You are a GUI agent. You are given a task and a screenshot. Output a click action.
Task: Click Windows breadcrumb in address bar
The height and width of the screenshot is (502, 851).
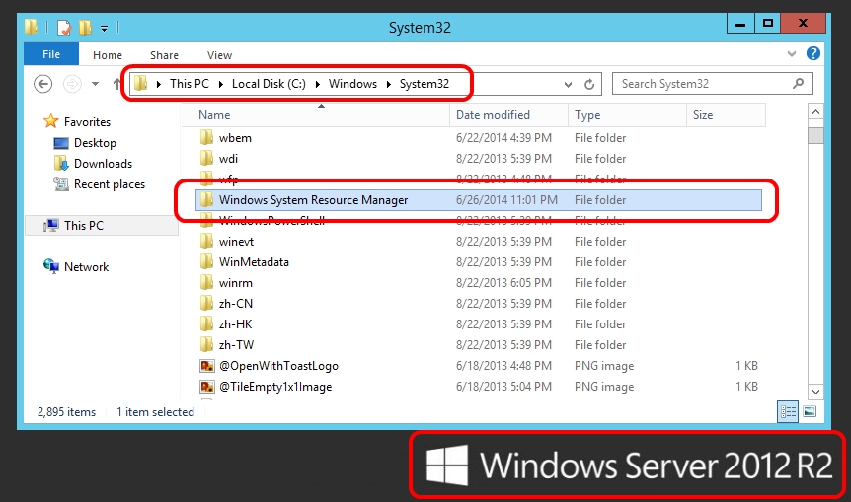point(352,84)
